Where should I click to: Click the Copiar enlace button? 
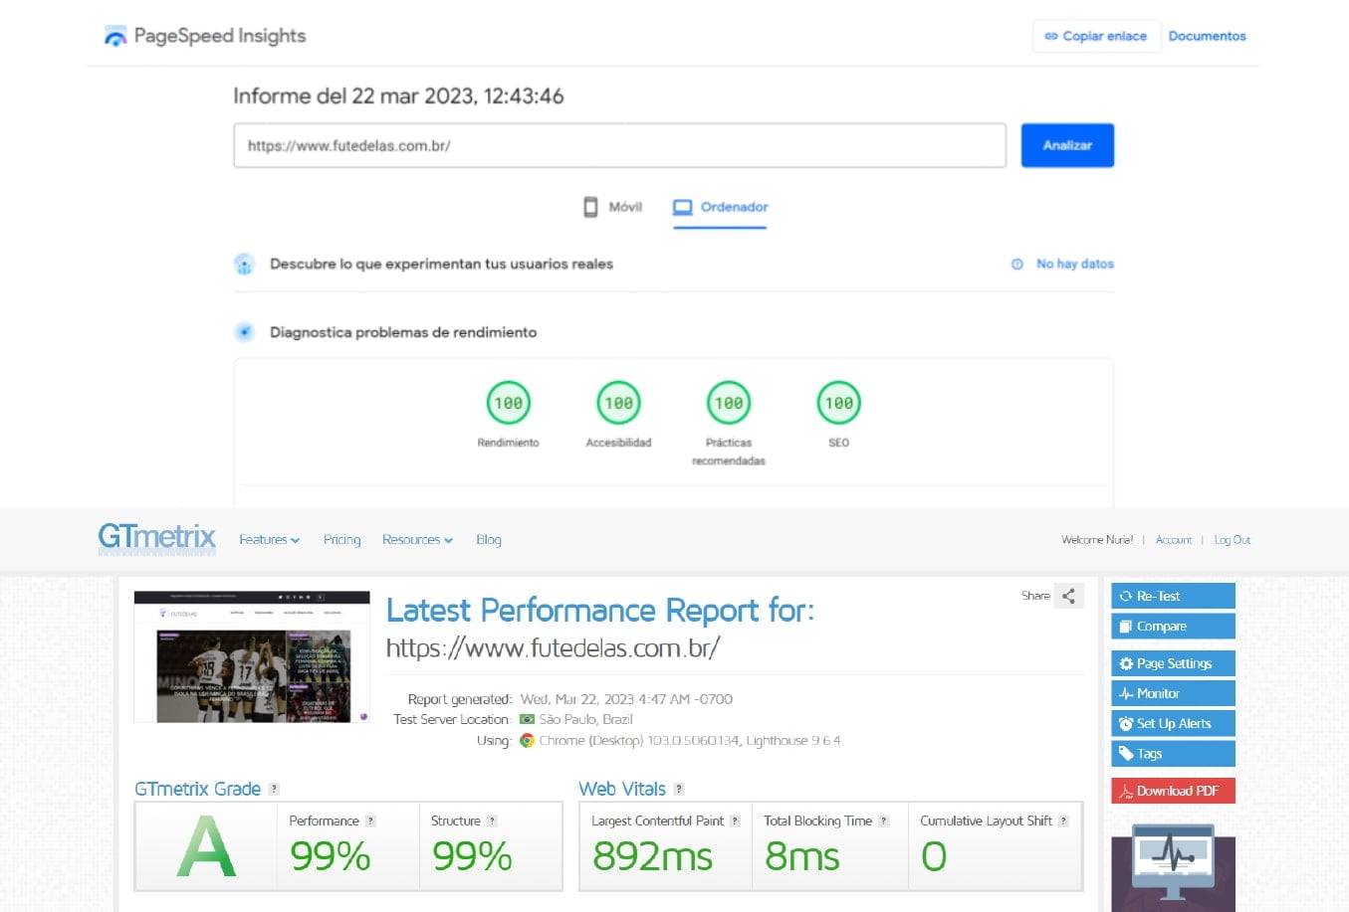(1096, 36)
